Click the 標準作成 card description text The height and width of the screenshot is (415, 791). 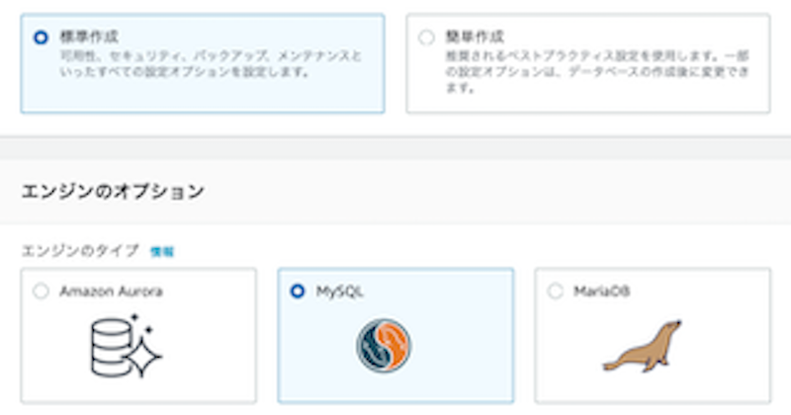tap(211, 63)
